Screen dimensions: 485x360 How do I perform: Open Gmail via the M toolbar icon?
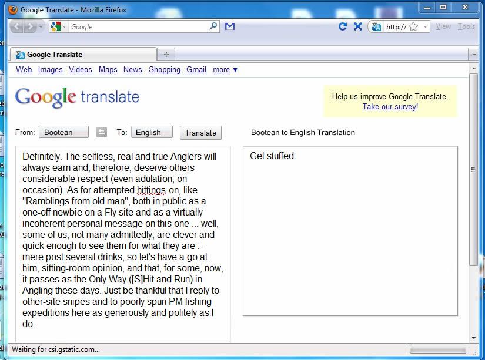coord(229,26)
